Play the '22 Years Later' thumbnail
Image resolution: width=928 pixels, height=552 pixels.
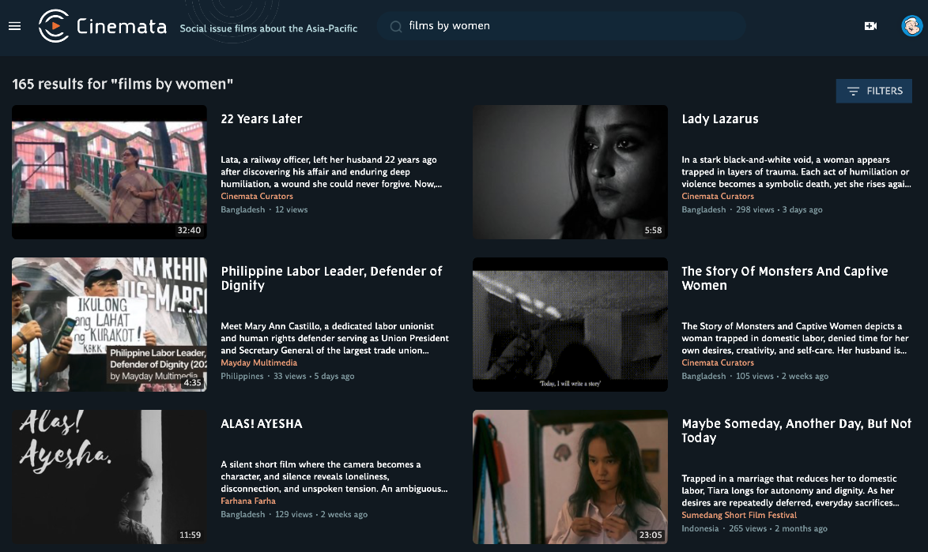point(109,171)
